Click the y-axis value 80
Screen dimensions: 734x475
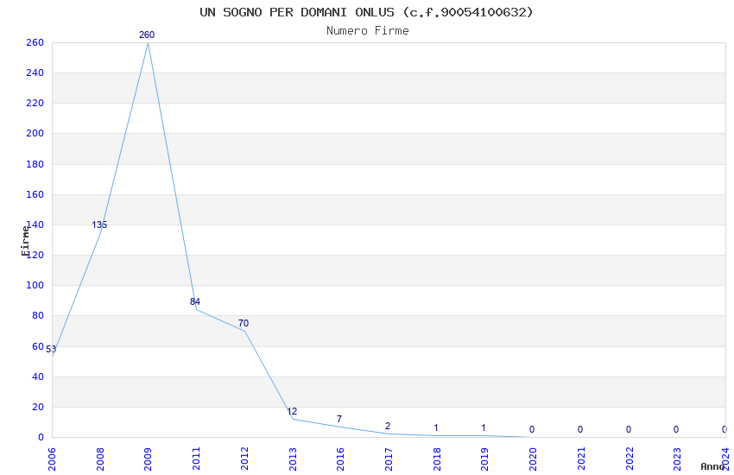38,315
